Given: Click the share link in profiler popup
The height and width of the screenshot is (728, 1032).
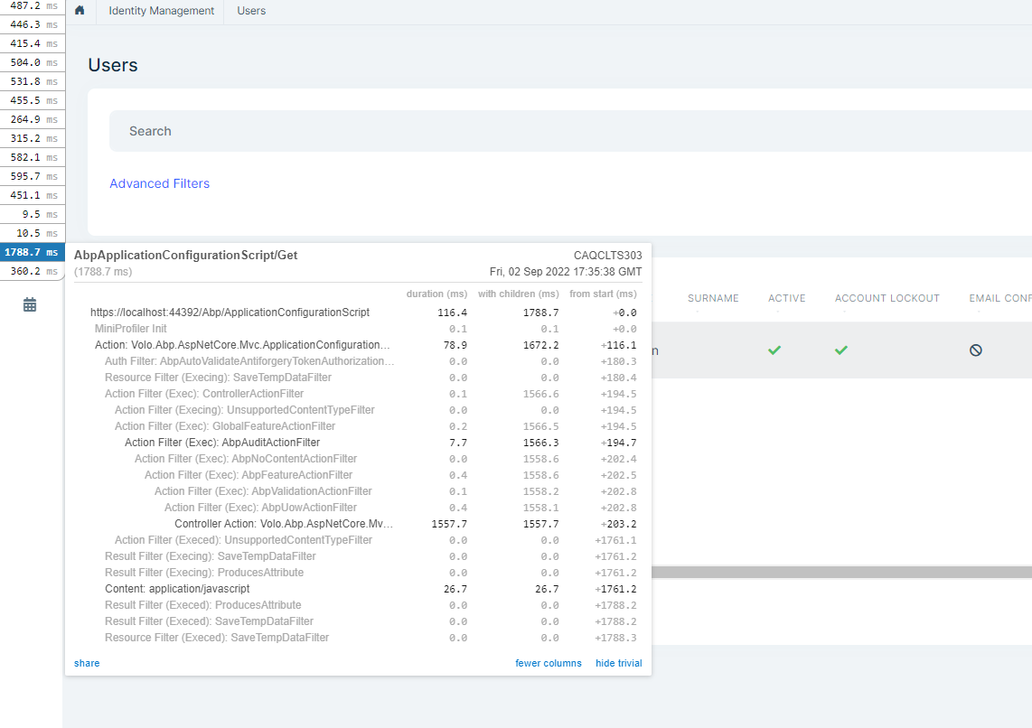Looking at the screenshot, I should (87, 663).
